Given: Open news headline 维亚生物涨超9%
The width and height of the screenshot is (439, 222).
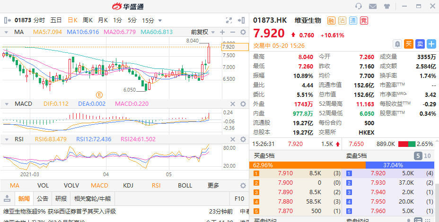Looking at the screenshot, I should 60,212.
